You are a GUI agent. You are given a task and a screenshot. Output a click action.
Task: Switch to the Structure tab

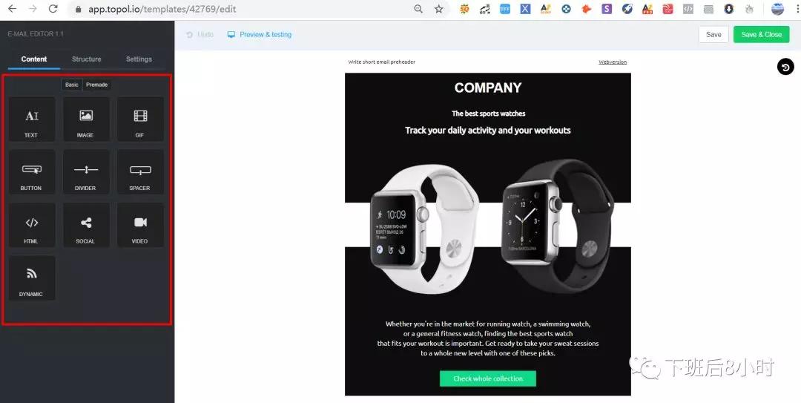pos(86,59)
